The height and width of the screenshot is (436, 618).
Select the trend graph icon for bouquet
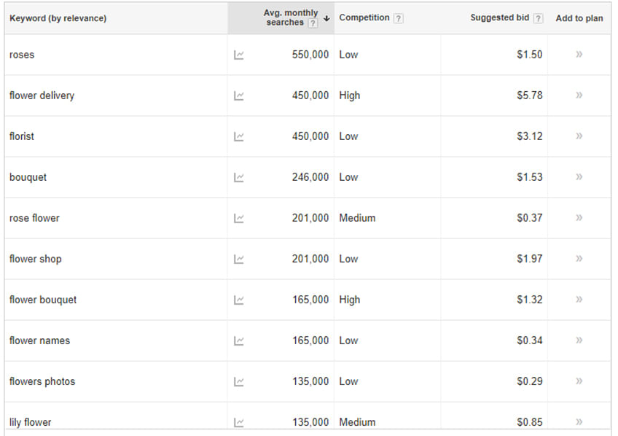(x=240, y=177)
